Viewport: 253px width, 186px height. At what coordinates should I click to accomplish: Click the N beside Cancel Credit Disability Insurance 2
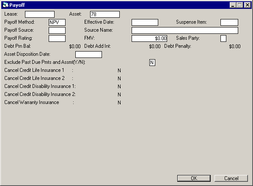click(x=119, y=95)
